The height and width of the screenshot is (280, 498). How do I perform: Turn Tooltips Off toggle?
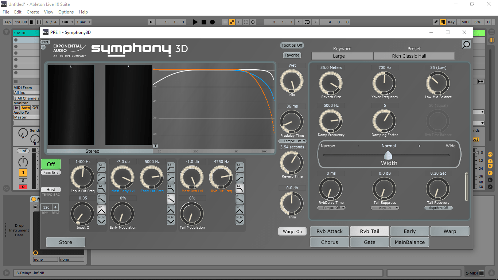pos(292,46)
